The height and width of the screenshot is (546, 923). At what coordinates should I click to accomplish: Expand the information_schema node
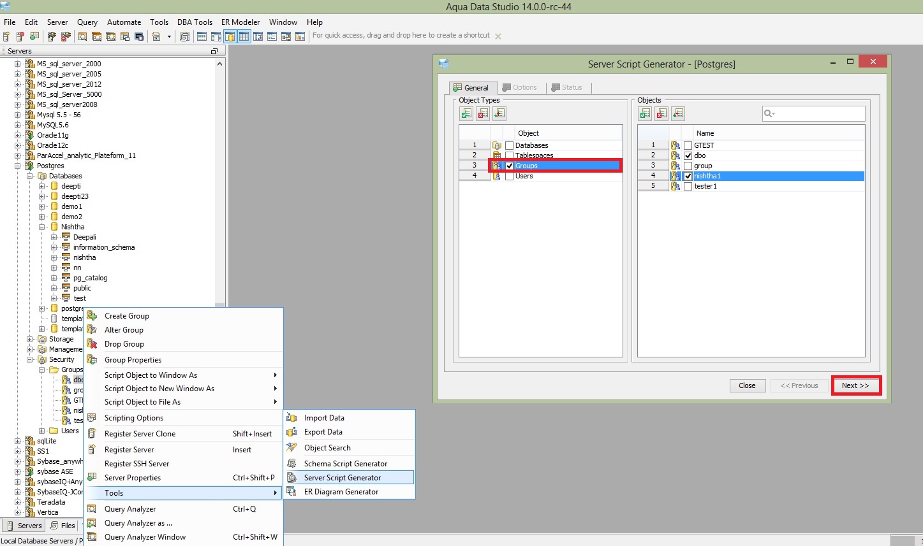pyautogui.click(x=54, y=247)
